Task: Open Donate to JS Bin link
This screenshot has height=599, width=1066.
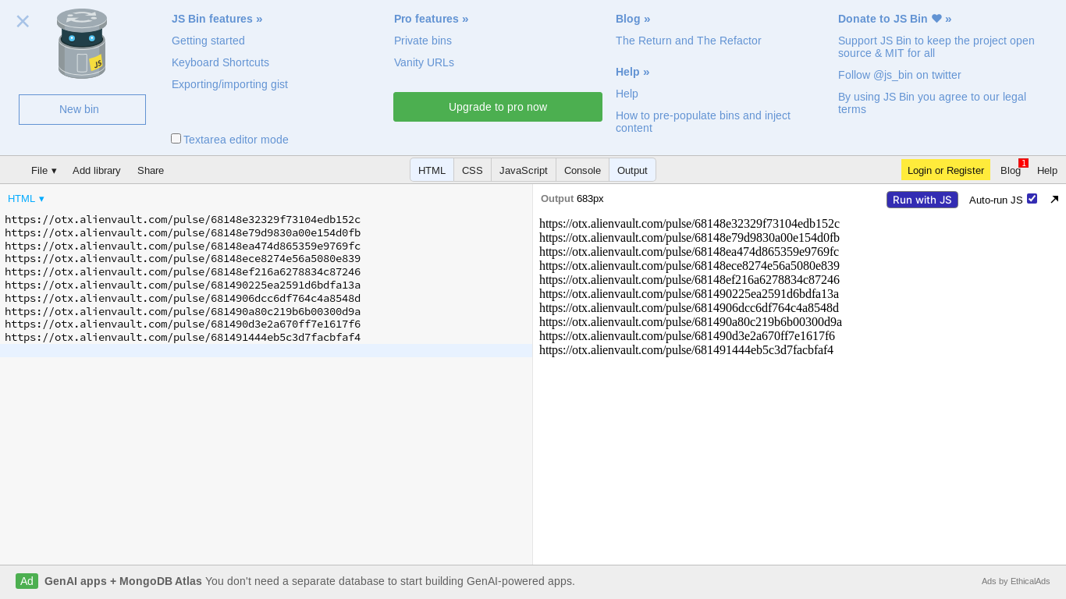Action: tap(895, 19)
